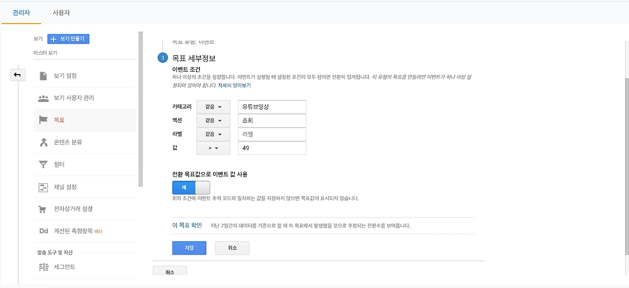Click the 라벨 input field
Image resolution: width=629 pixels, height=288 pixels.
pyautogui.click(x=272, y=134)
